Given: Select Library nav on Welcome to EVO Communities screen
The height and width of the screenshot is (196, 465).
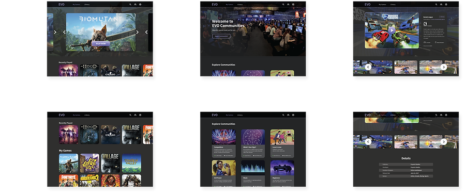Looking at the screenshot, I should point(240,5).
